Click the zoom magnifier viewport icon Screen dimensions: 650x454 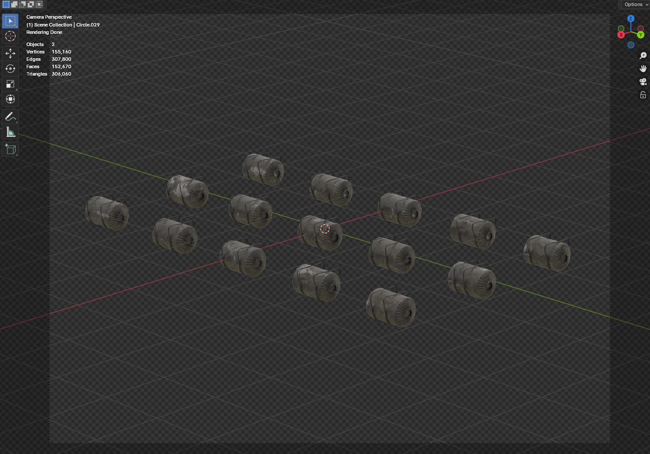[x=643, y=56]
